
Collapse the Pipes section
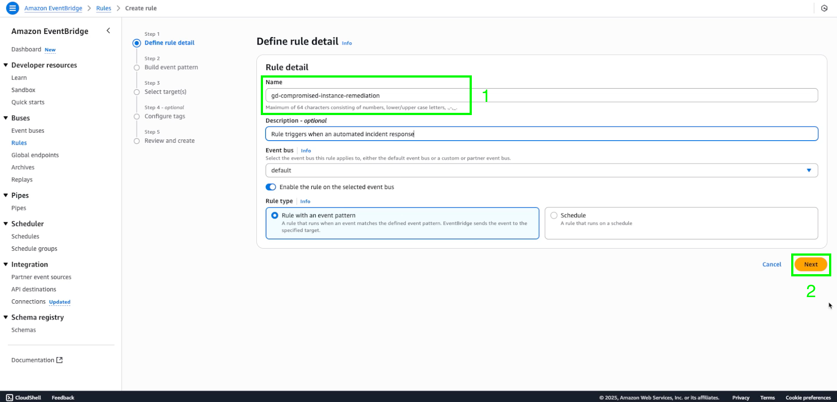(6, 195)
